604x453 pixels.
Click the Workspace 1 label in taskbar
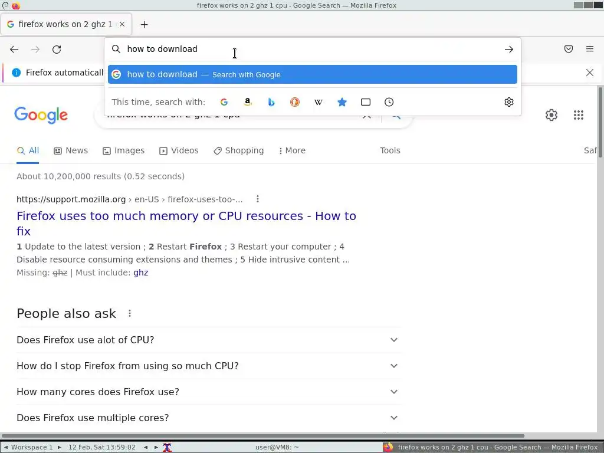(x=32, y=447)
